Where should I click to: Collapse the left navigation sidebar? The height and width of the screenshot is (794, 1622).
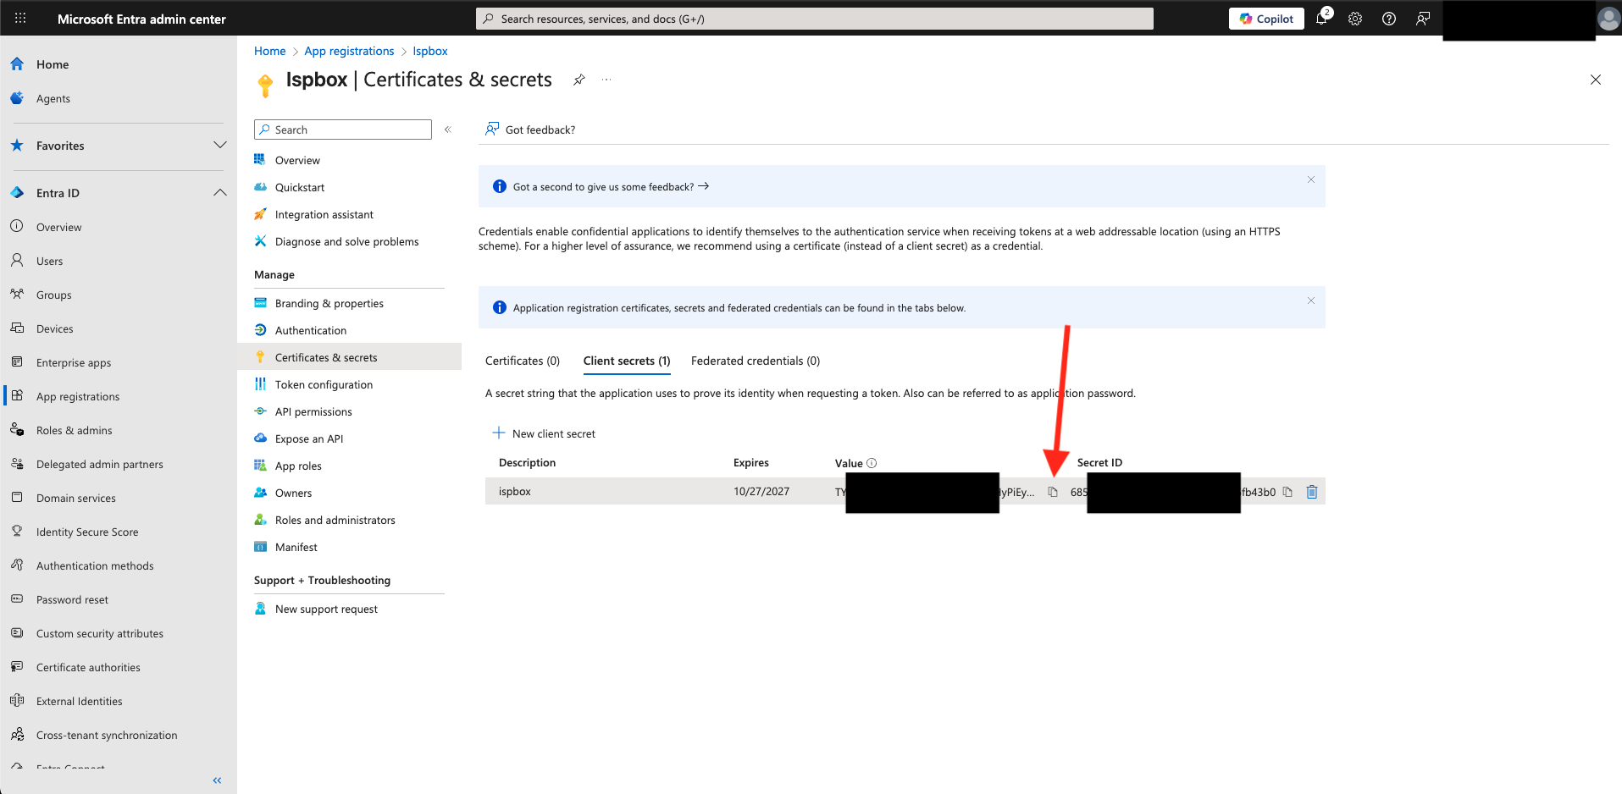point(217,780)
